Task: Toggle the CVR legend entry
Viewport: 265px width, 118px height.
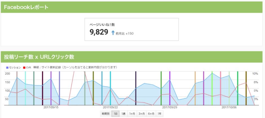Action: point(27,67)
